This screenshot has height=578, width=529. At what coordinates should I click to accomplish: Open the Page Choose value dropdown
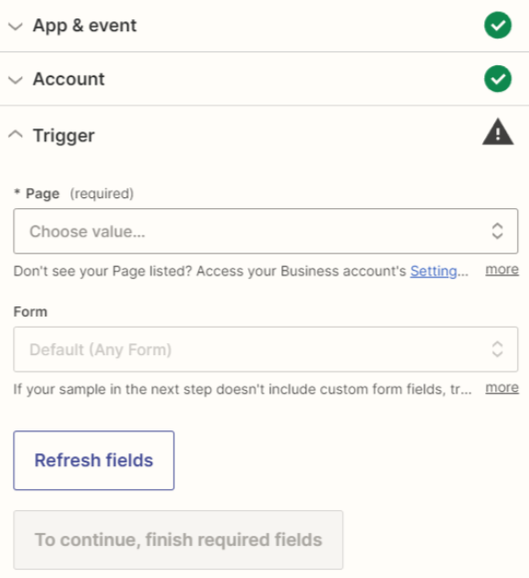266,231
